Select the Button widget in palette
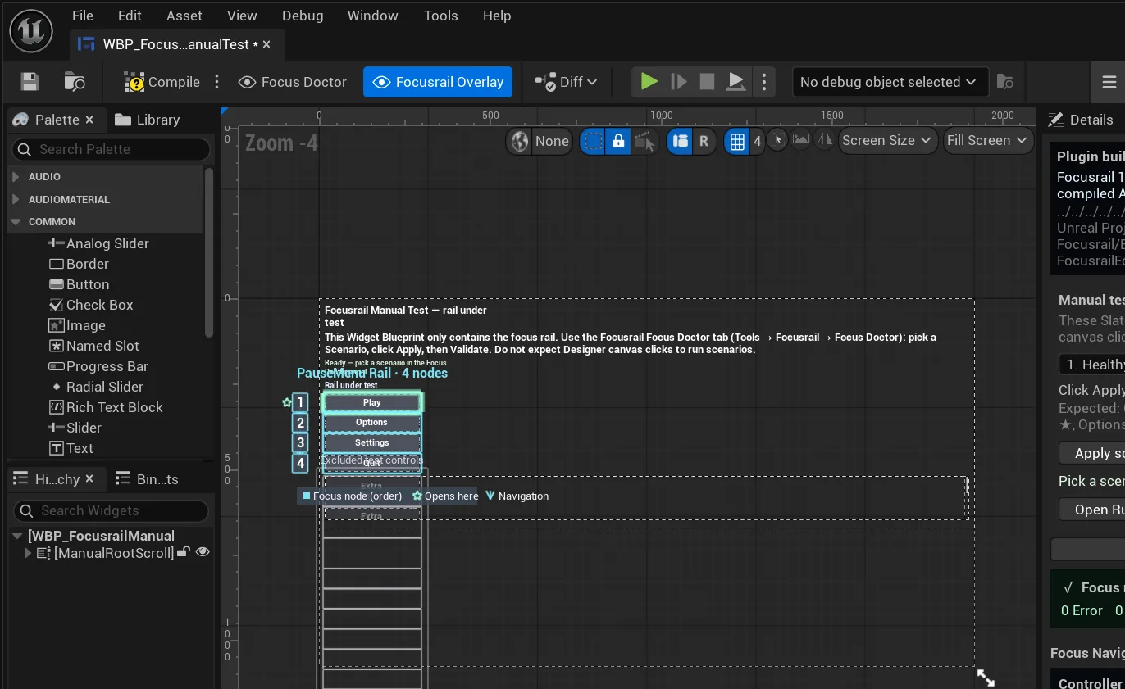Viewport: 1125px width, 689px height. (x=79, y=284)
